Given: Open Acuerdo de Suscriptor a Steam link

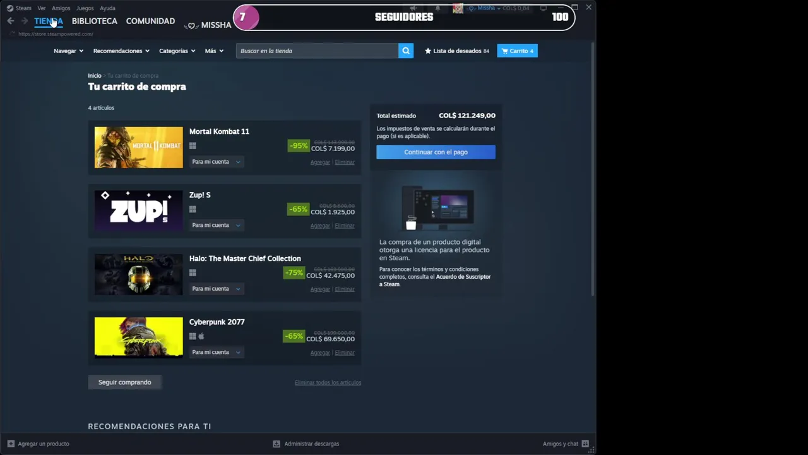Looking at the screenshot, I should [x=434, y=281].
